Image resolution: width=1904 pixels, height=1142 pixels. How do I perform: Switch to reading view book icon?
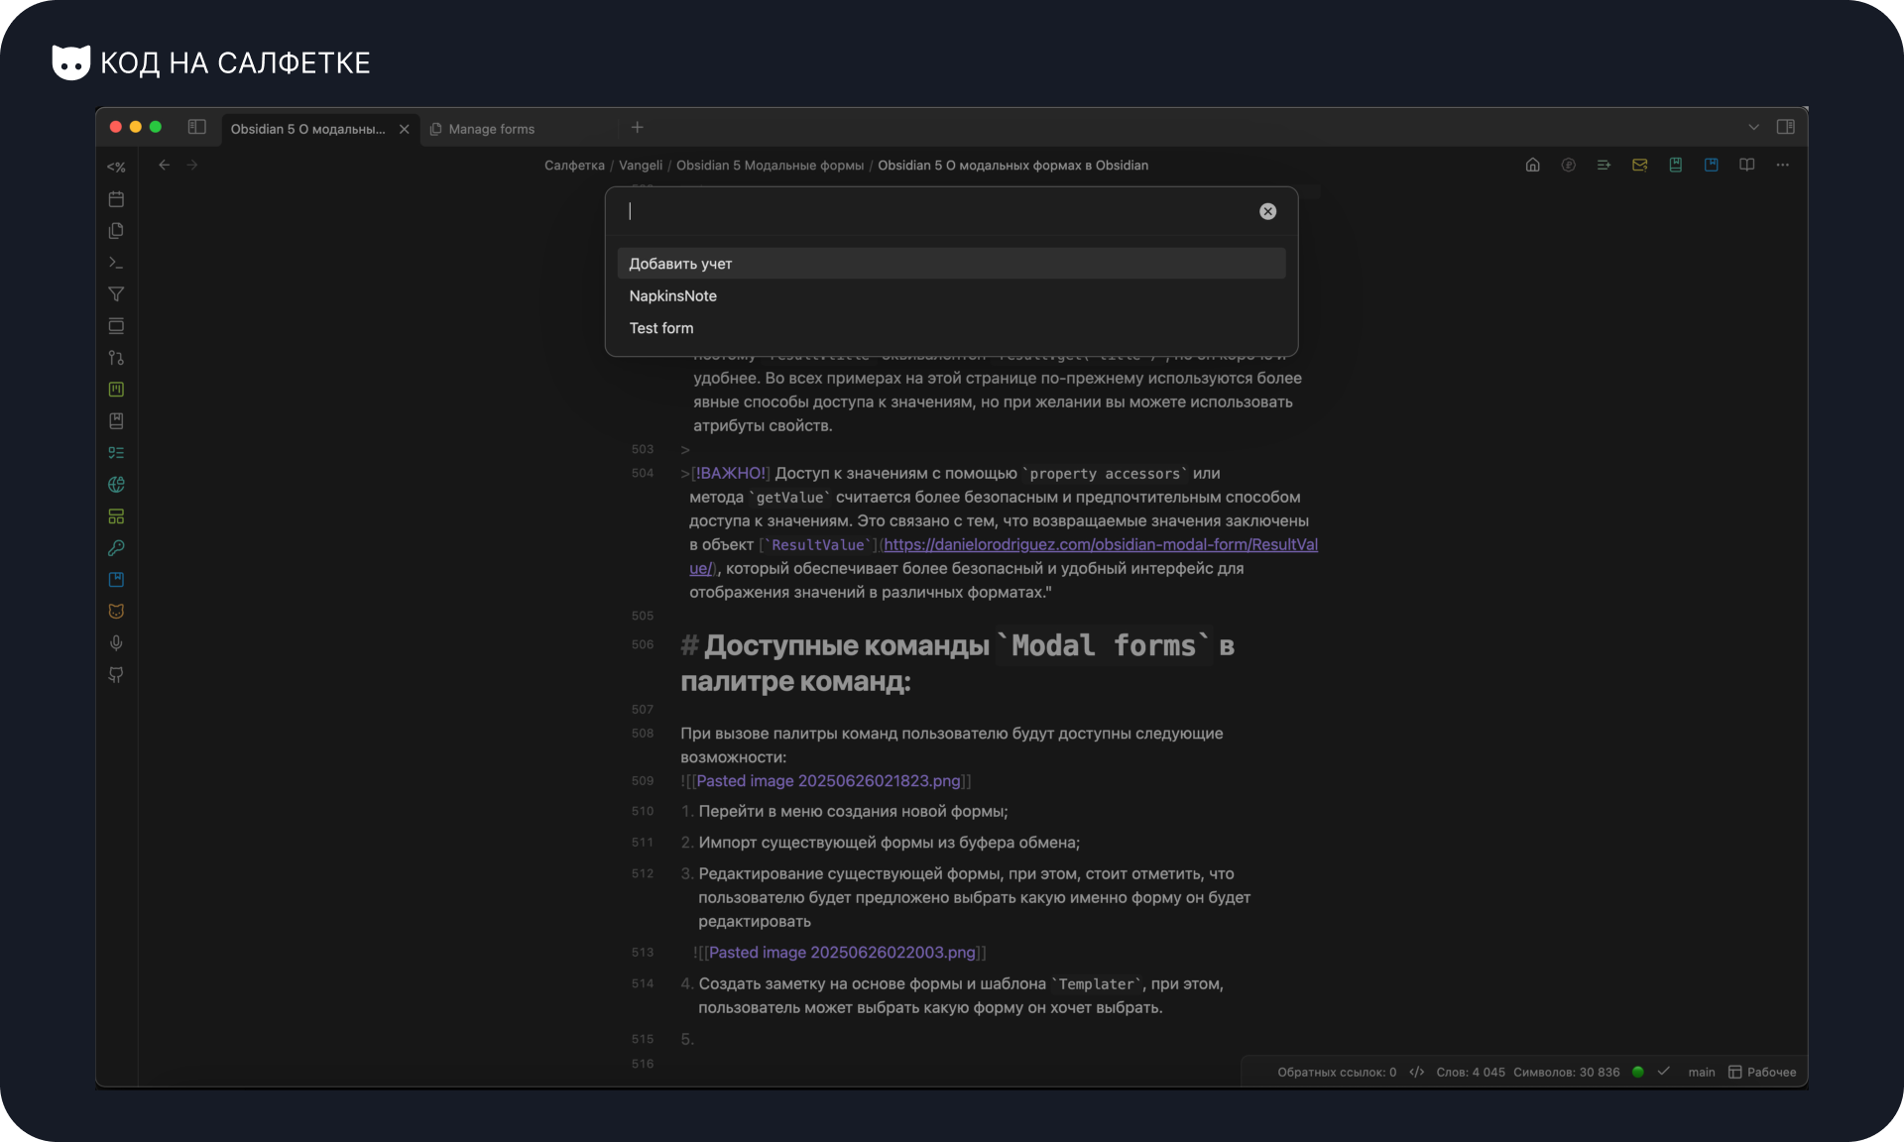[1746, 166]
